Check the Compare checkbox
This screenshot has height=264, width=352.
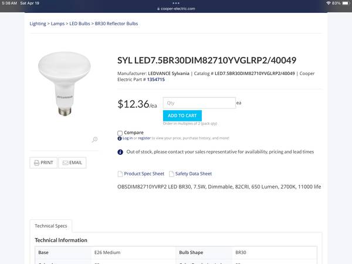coord(120,133)
